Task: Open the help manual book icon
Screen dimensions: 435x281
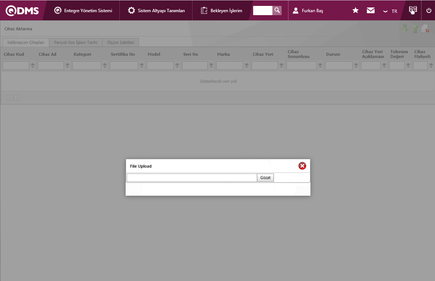Action: pos(413,10)
